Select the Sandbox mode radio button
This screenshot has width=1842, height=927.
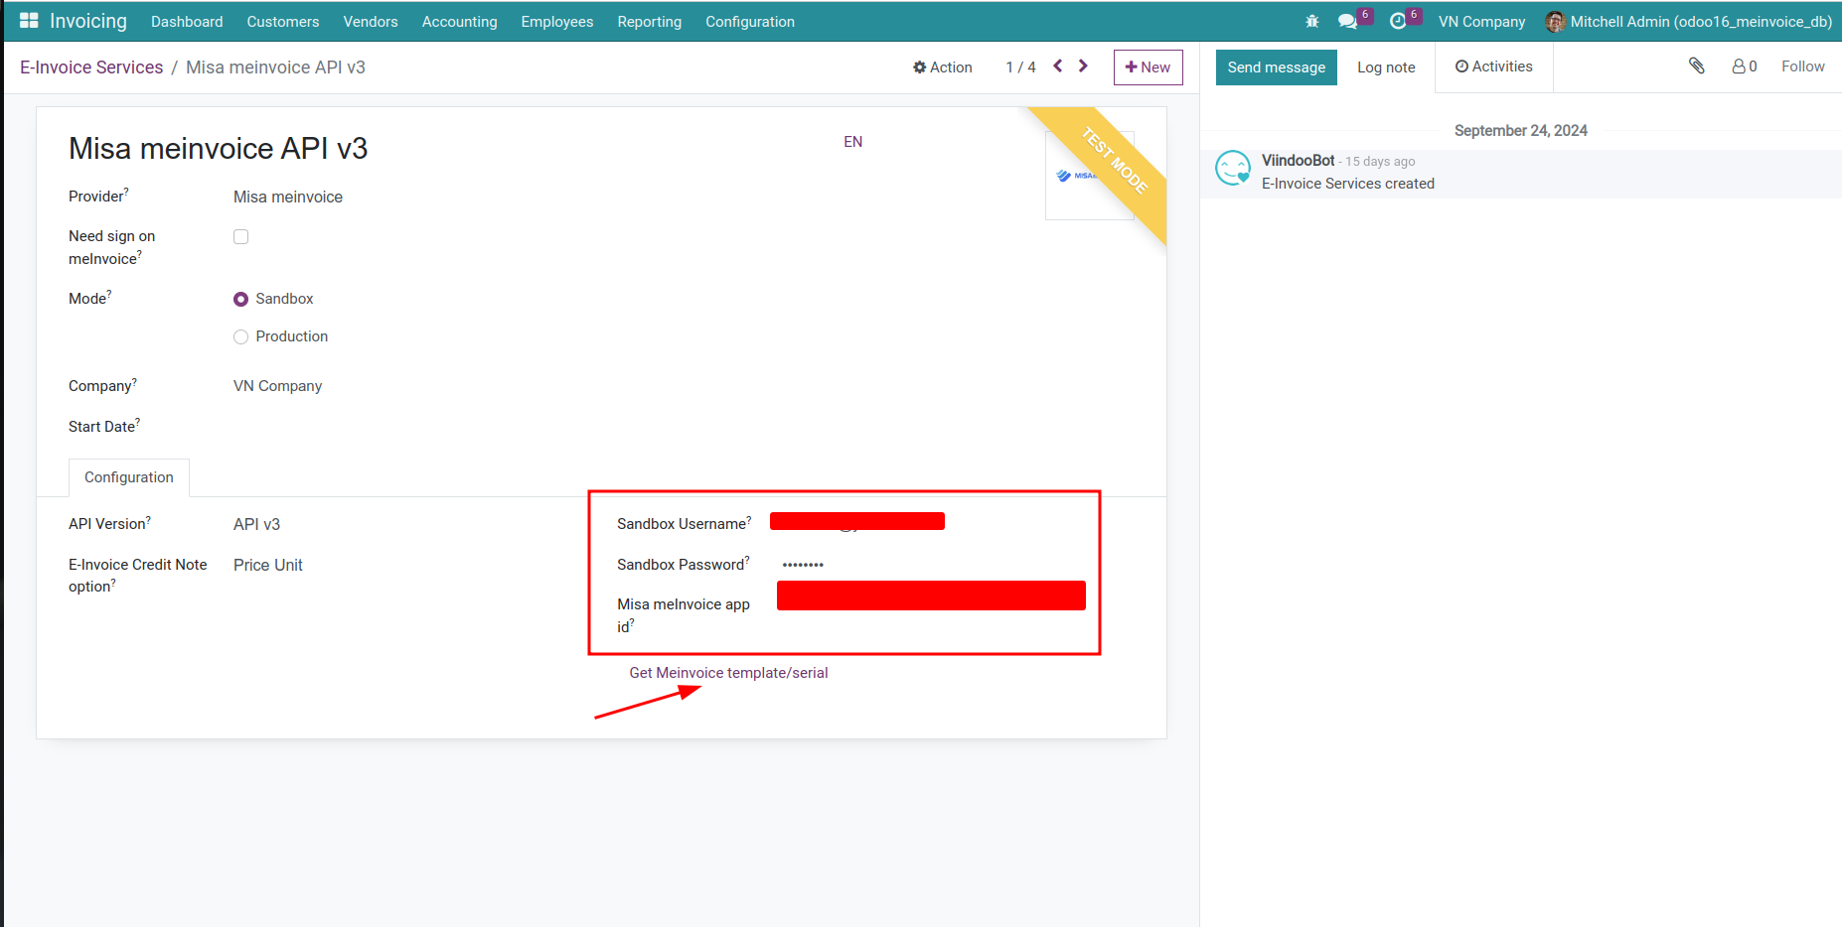(x=240, y=298)
